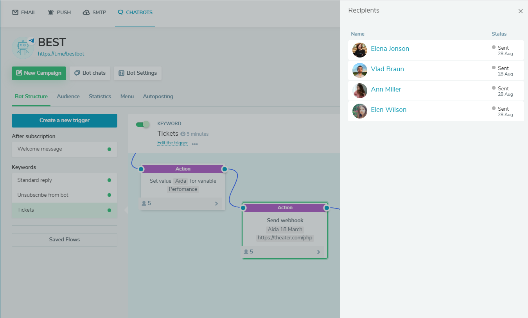The height and width of the screenshot is (318, 528).
Task: Click the output connector dot of Set value block
Action: [x=224, y=169]
